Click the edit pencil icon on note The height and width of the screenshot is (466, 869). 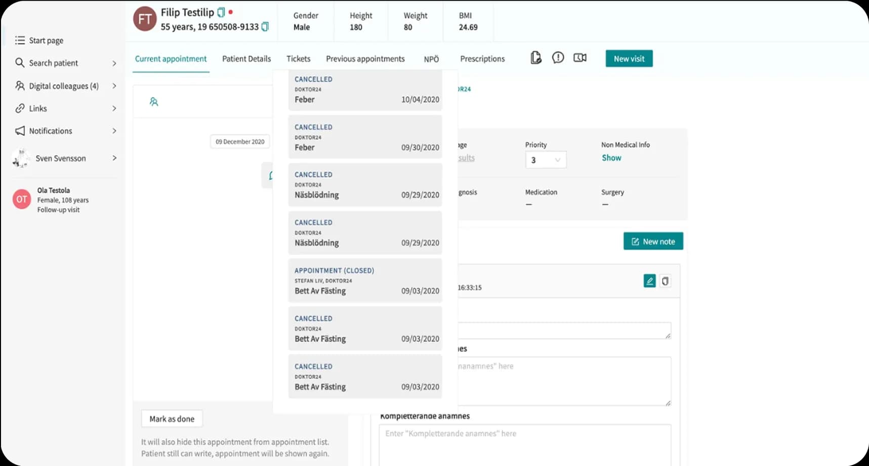pos(649,281)
